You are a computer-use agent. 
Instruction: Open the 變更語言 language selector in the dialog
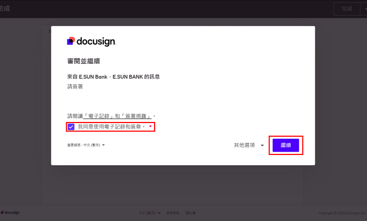86,145
